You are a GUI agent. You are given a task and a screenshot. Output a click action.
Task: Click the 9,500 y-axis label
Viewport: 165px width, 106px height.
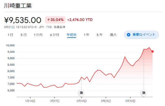tap(11, 52)
